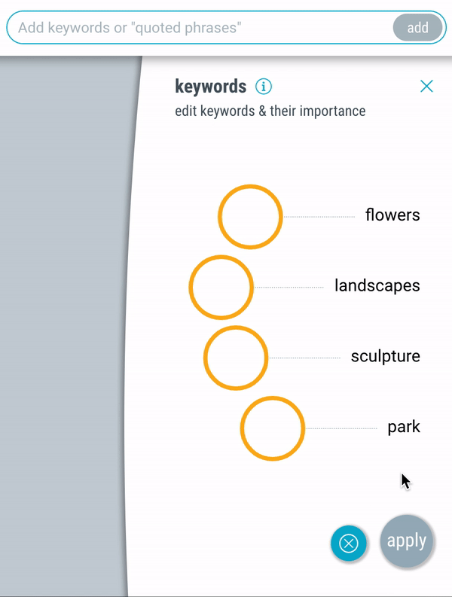Screen dimensions: 452x597
Task: Select the landscapes importance circle
Action: point(221,287)
